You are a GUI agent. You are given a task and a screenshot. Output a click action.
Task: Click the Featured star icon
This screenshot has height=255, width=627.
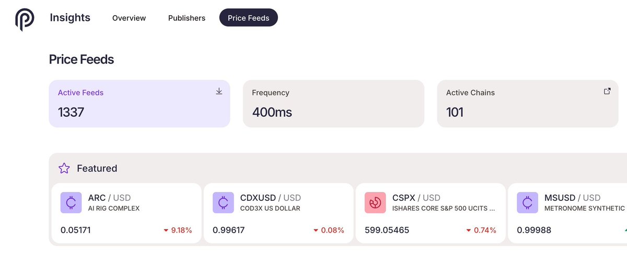coord(64,168)
